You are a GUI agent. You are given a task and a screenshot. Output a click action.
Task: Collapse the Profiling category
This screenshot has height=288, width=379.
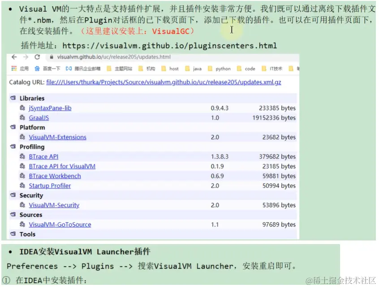click(x=13, y=146)
